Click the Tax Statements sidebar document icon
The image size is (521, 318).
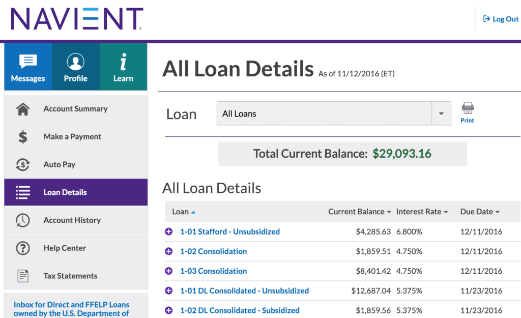point(22,275)
